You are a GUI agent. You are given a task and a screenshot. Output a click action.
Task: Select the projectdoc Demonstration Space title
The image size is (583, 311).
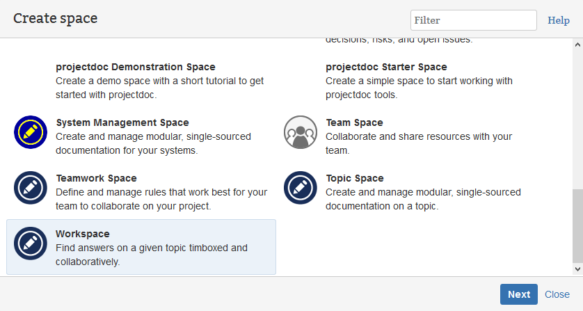(135, 67)
